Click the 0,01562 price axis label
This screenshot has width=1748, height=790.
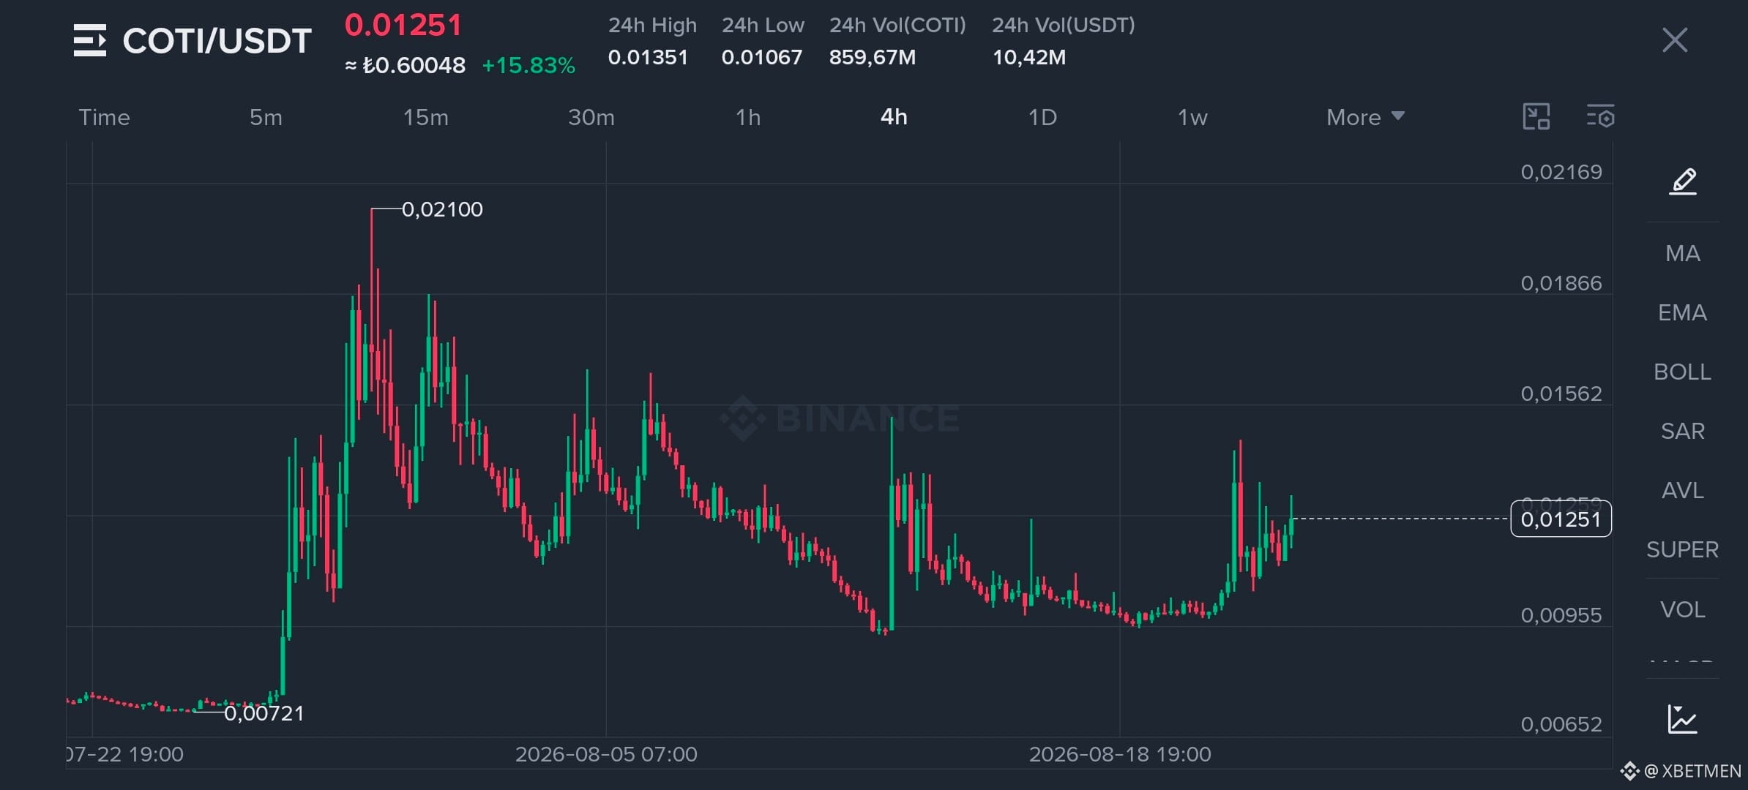click(1561, 394)
